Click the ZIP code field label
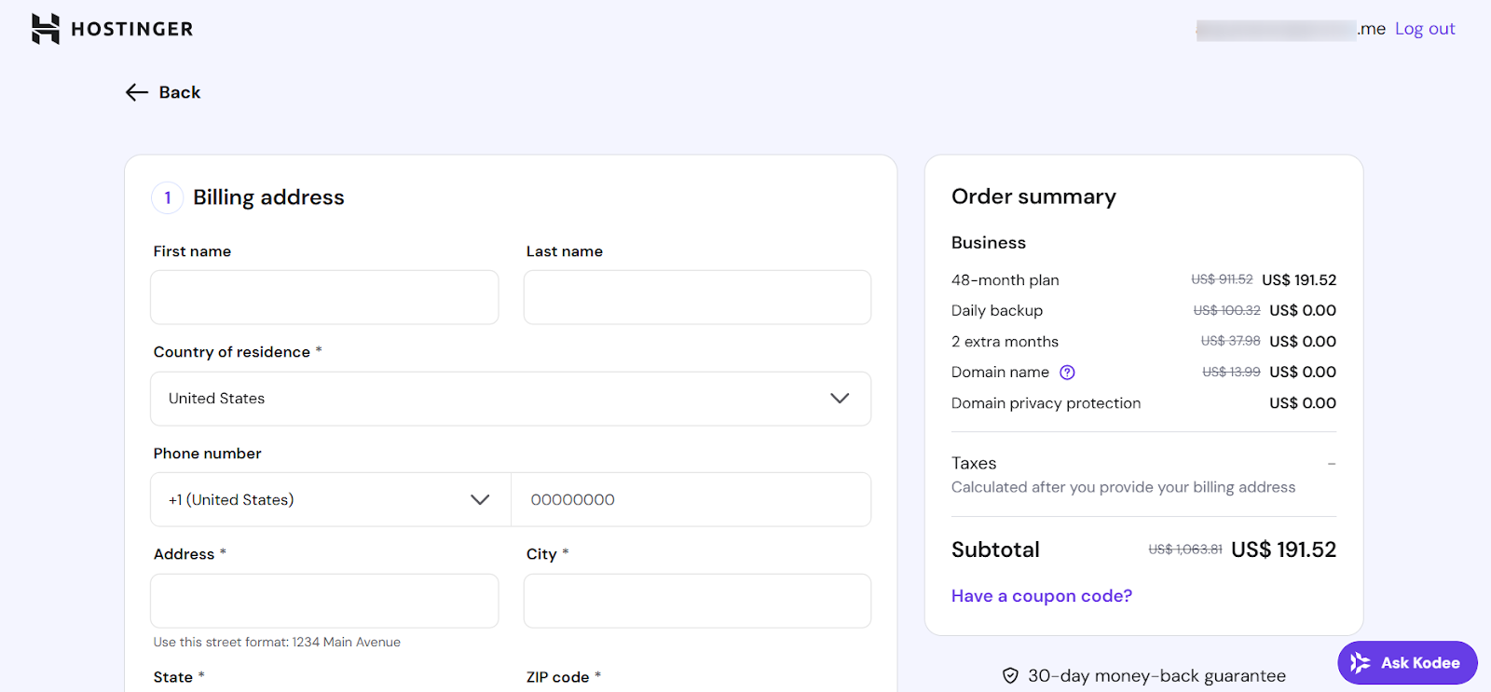This screenshot has width=1491, height=692. point(557,677)
